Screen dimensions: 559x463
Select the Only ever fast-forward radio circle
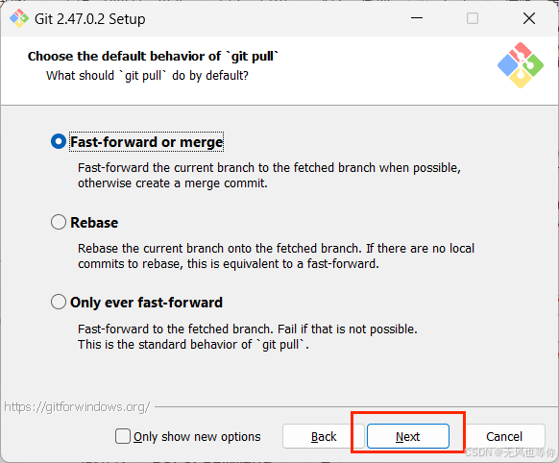59,302
